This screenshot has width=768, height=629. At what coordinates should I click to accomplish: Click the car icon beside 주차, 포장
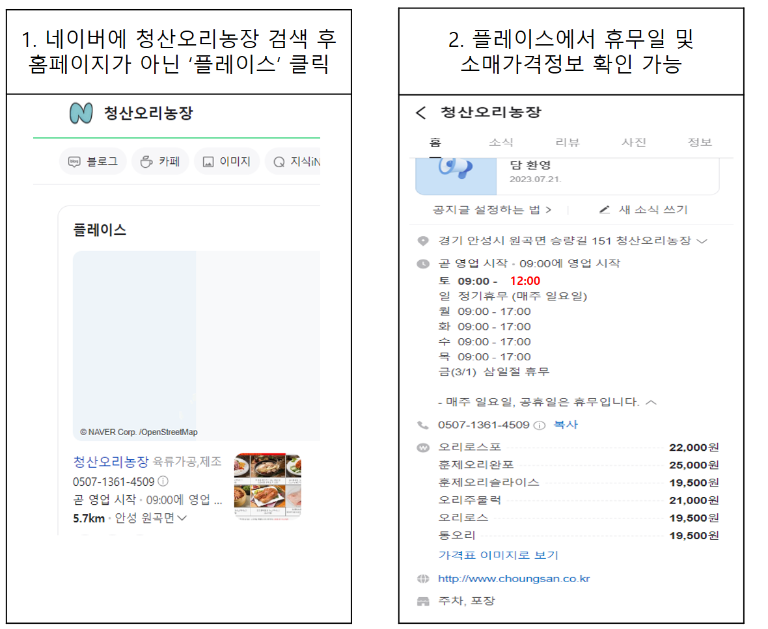click(423, 602)
